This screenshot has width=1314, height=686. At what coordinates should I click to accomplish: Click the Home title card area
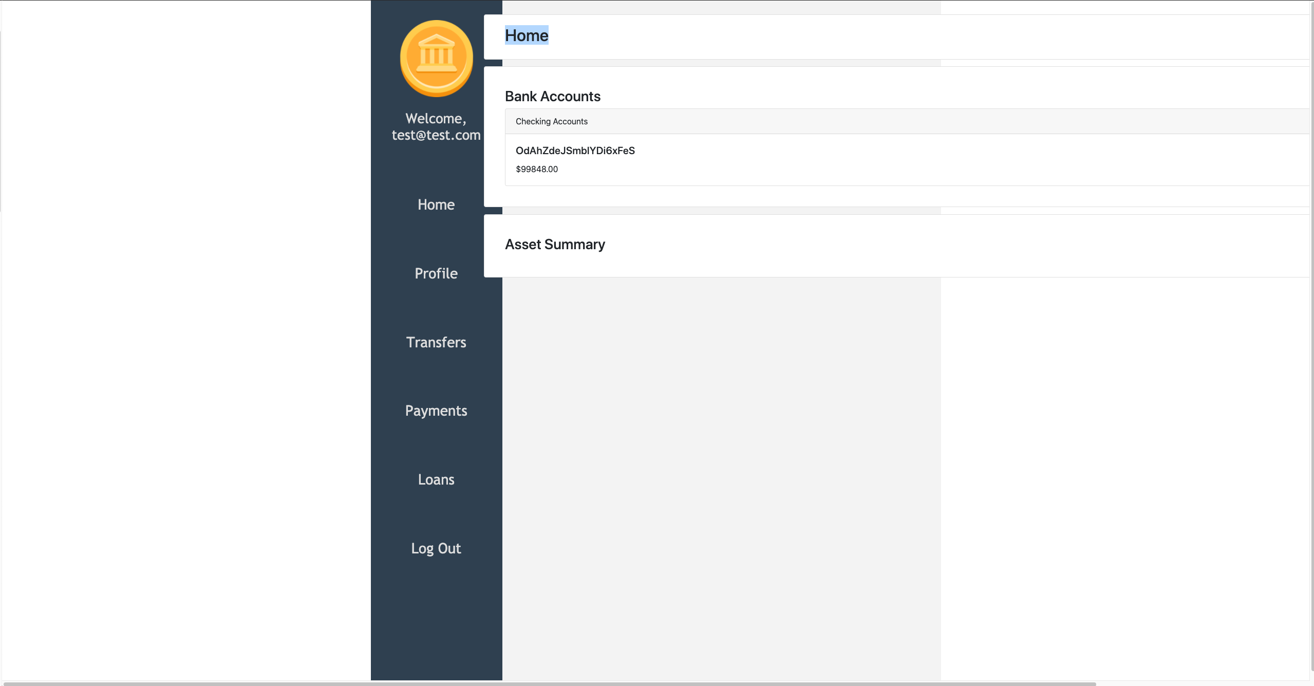click(x=873, y=37)
